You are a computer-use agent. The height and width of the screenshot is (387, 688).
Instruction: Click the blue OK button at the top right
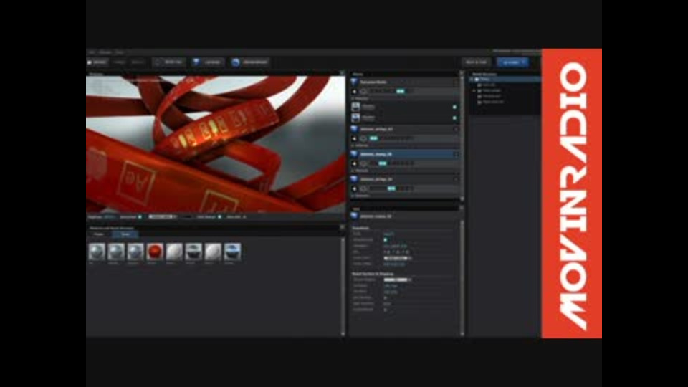click(512, 62)
